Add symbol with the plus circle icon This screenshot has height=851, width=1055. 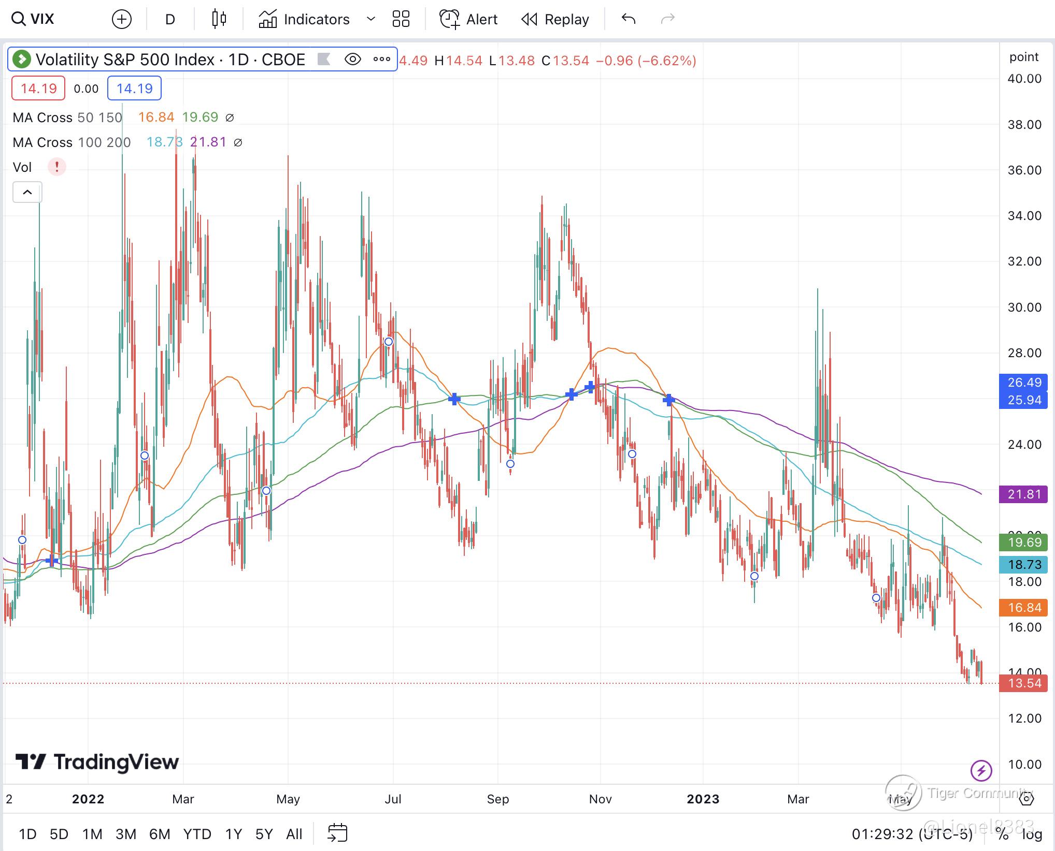pos(122,20)
